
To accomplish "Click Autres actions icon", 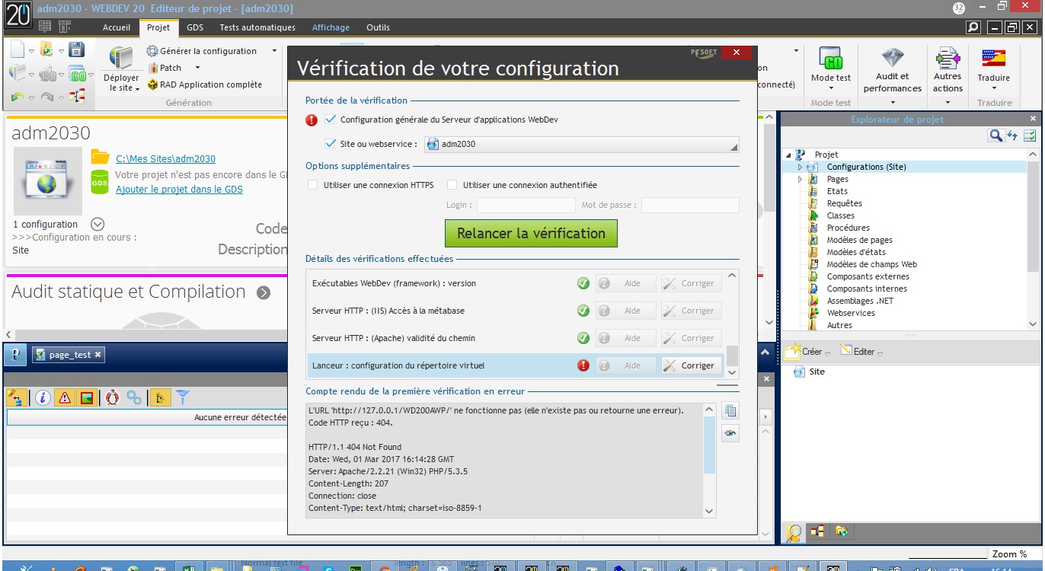I will [x=948, y=59].
